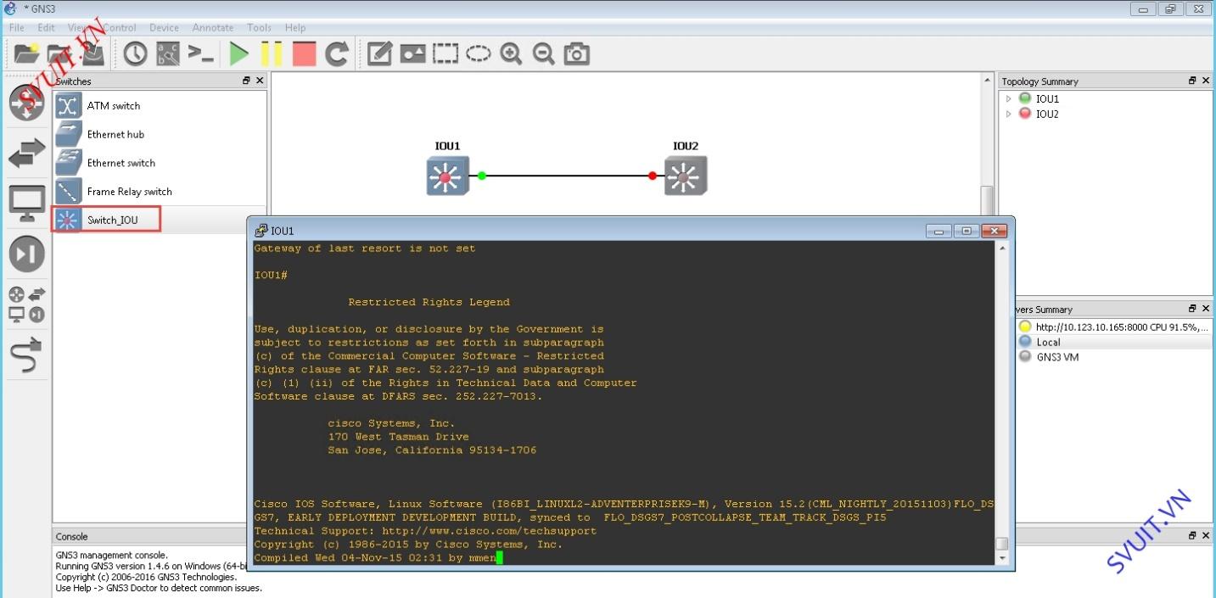The width and height of the screenshot is (1216, 598).
Task: Stop all devices with red square icon
Action: click(x=304, y=54)
